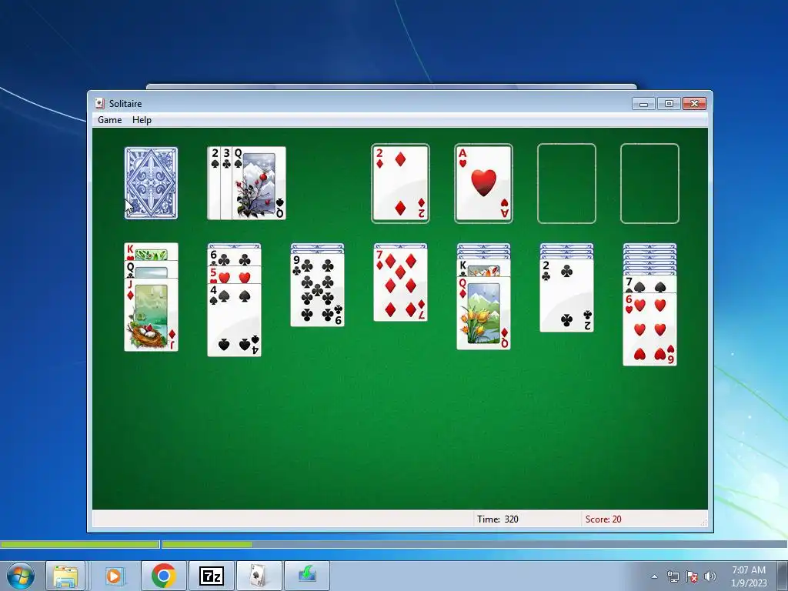Select the 6 of clubs card
Screen dimensions: 788x591
pos(234,257)
